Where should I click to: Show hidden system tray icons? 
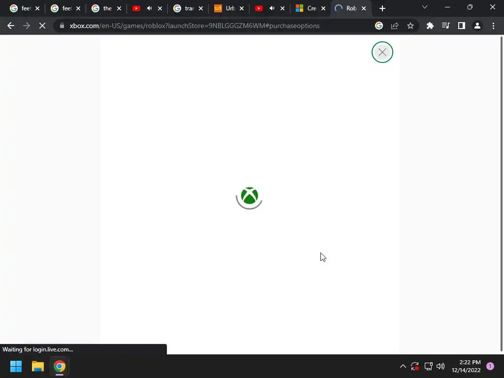403,366
